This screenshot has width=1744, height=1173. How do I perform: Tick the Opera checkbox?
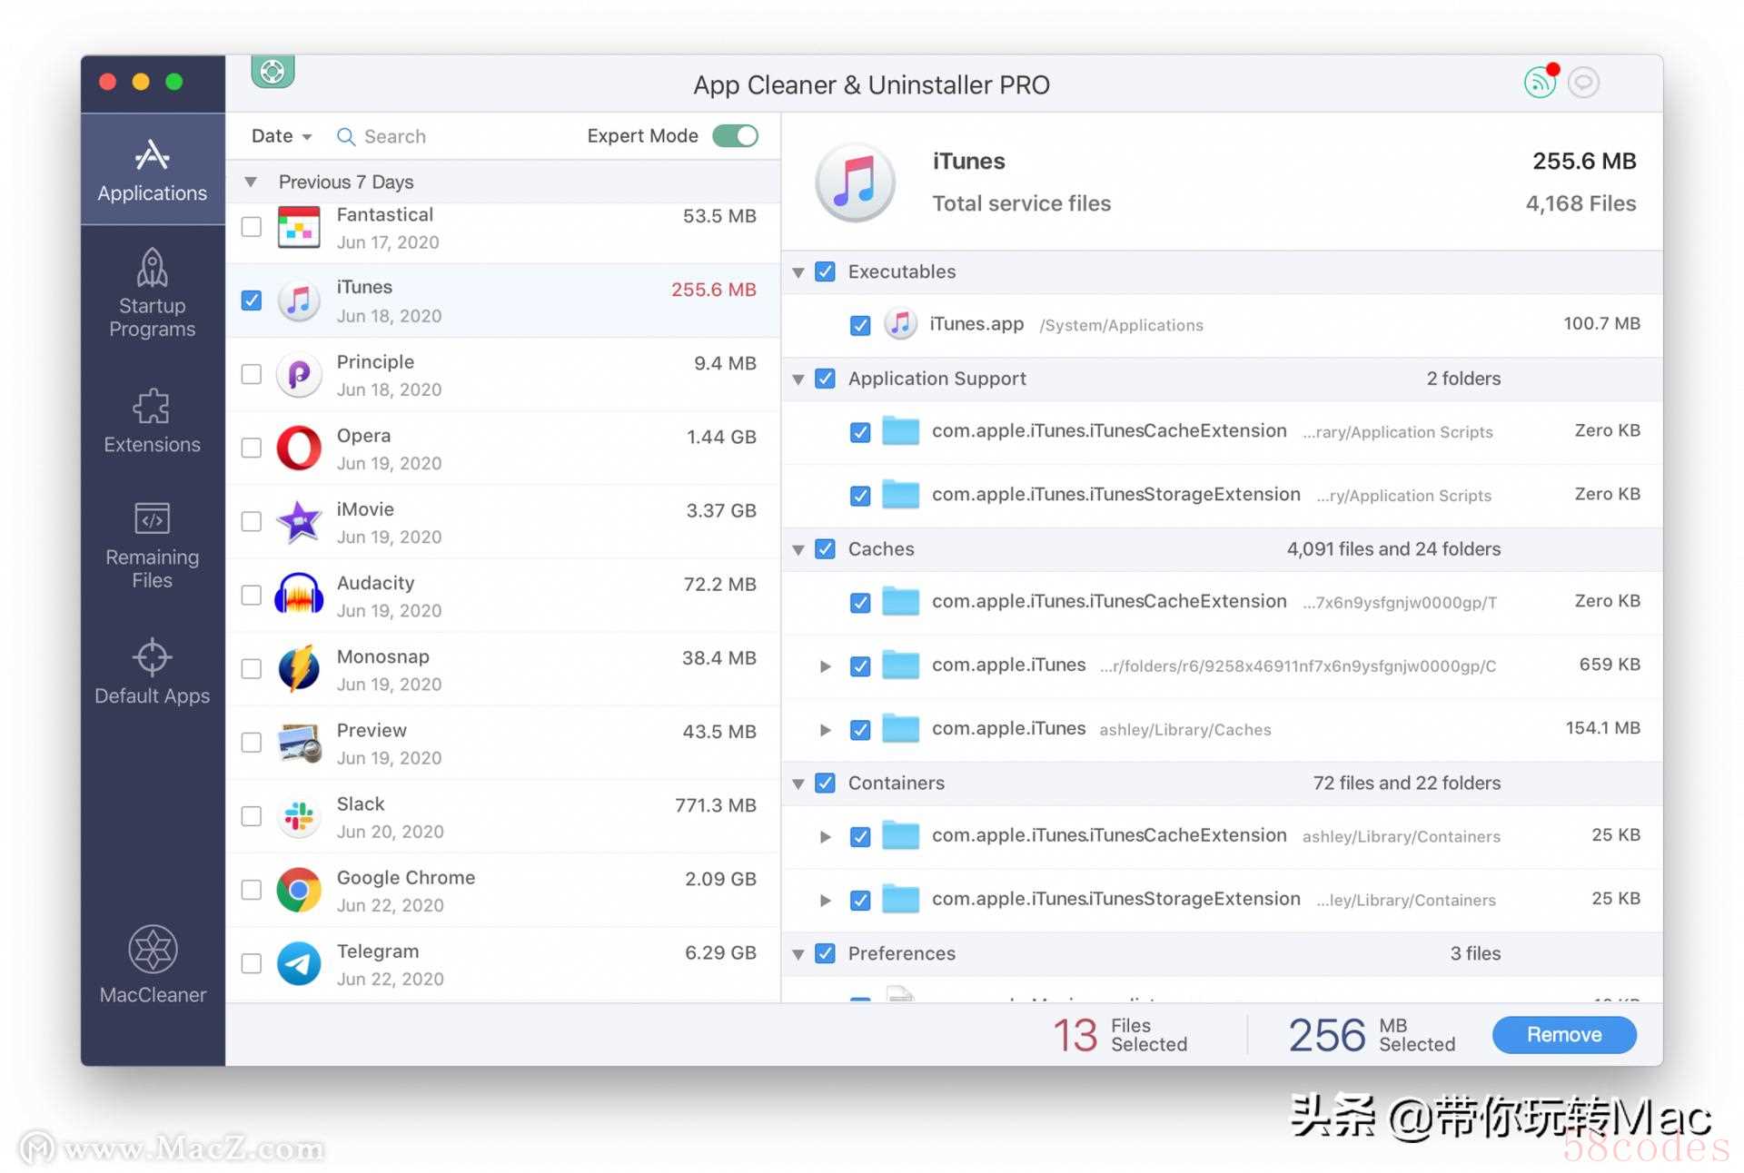(x=252, y=448)
